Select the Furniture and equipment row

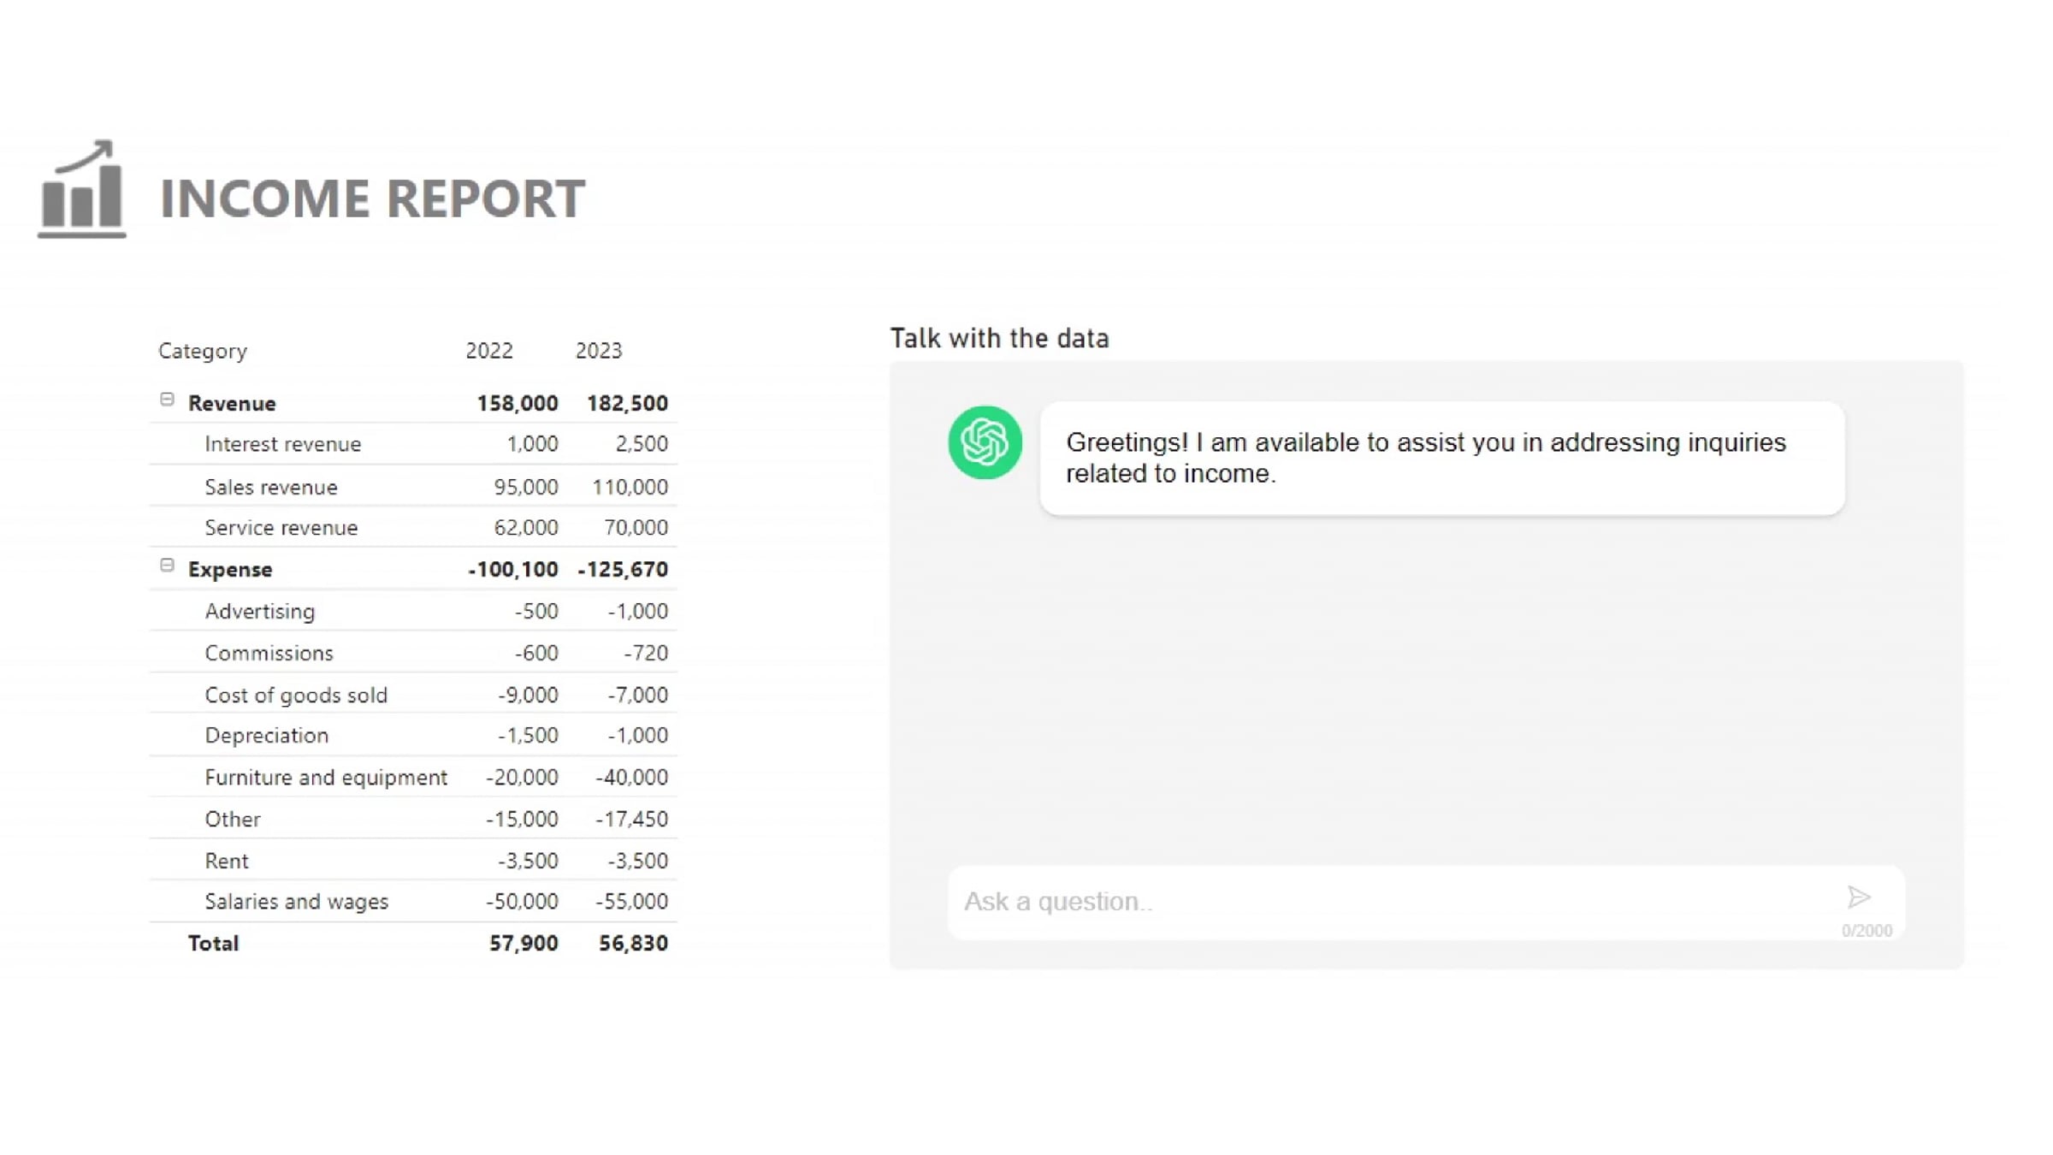(326, 778)
